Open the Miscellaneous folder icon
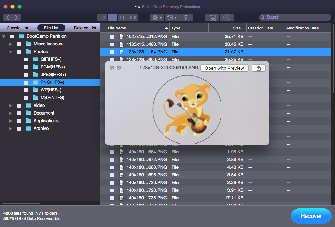 click(x=29, y=44)
